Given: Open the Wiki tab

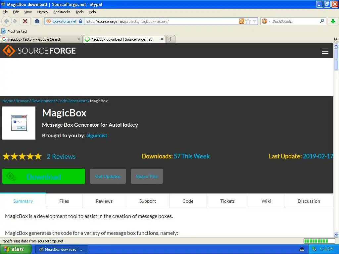Looking at the screenshot, I should [x=266, y=201].
